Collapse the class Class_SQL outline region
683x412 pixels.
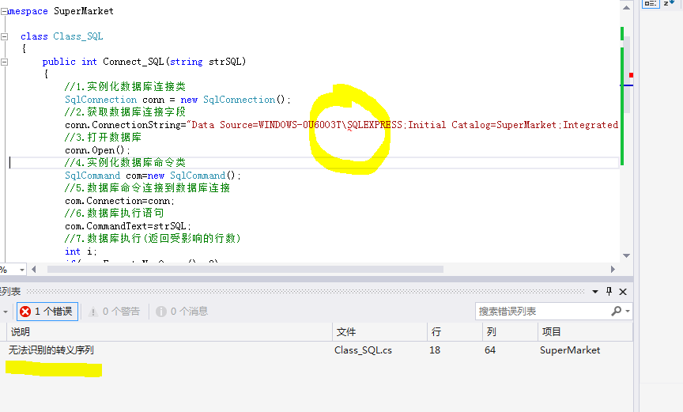[x=4, y=36]
